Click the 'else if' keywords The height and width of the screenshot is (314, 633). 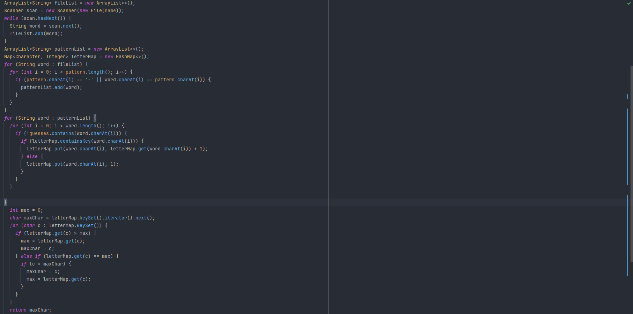click(x=31, y=256)
